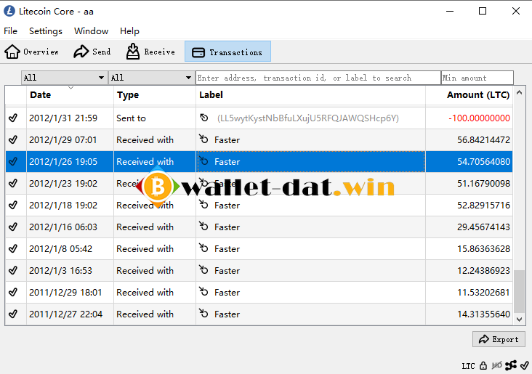The height and width of the screenshot is (374, 532).
Task: Click confirmed checkmark for 2012/1/29 07:01 row
Action: tap(13, 139)
